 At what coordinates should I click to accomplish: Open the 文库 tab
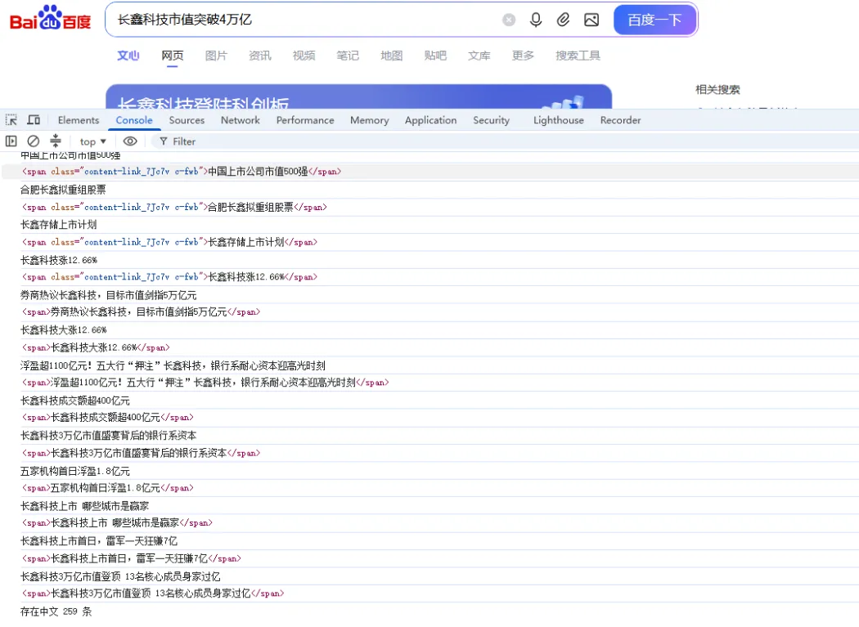pos(479,56)
